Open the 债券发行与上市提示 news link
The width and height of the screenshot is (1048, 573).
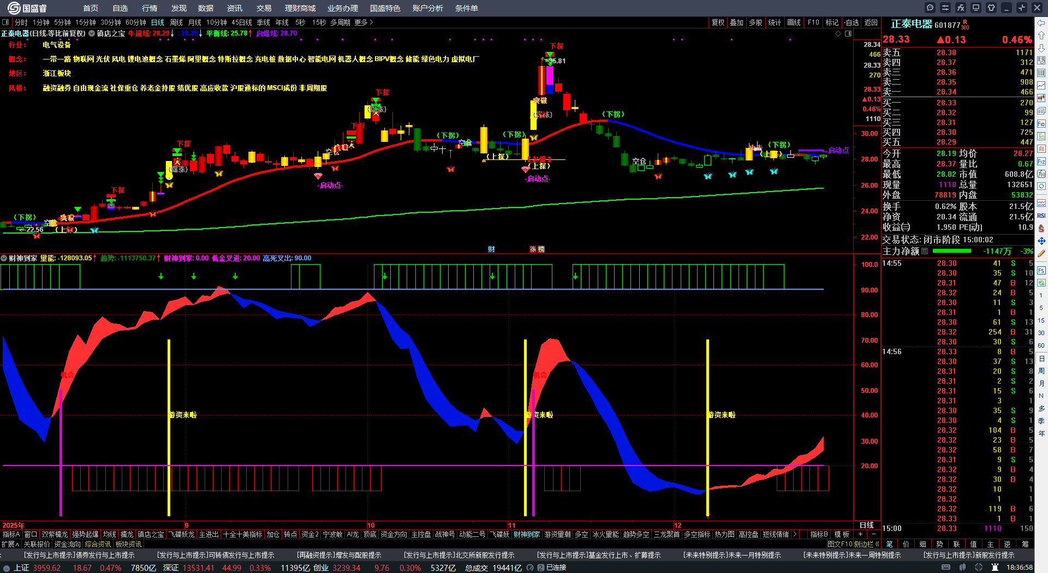point(79,555)
